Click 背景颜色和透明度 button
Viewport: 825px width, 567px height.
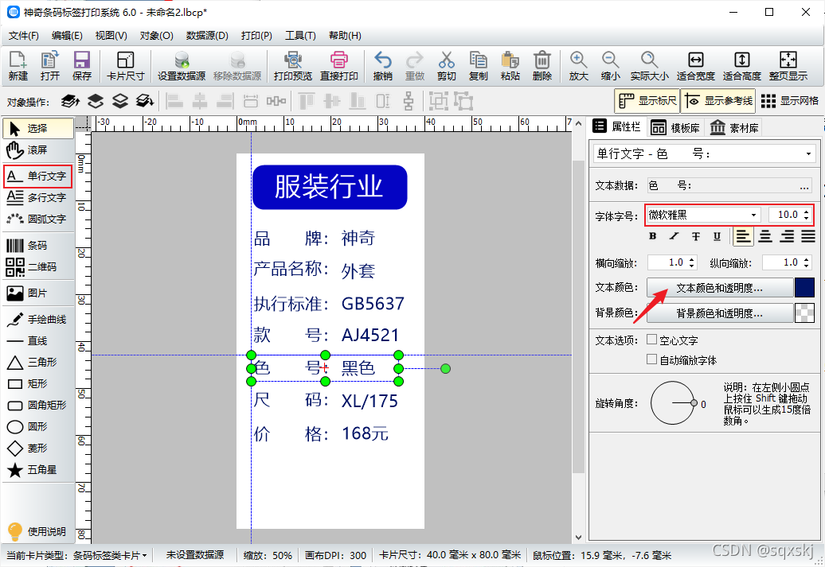tap(719, 313)
